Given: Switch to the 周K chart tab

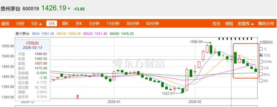Looking at the screenshot, I should click(65, 24).
